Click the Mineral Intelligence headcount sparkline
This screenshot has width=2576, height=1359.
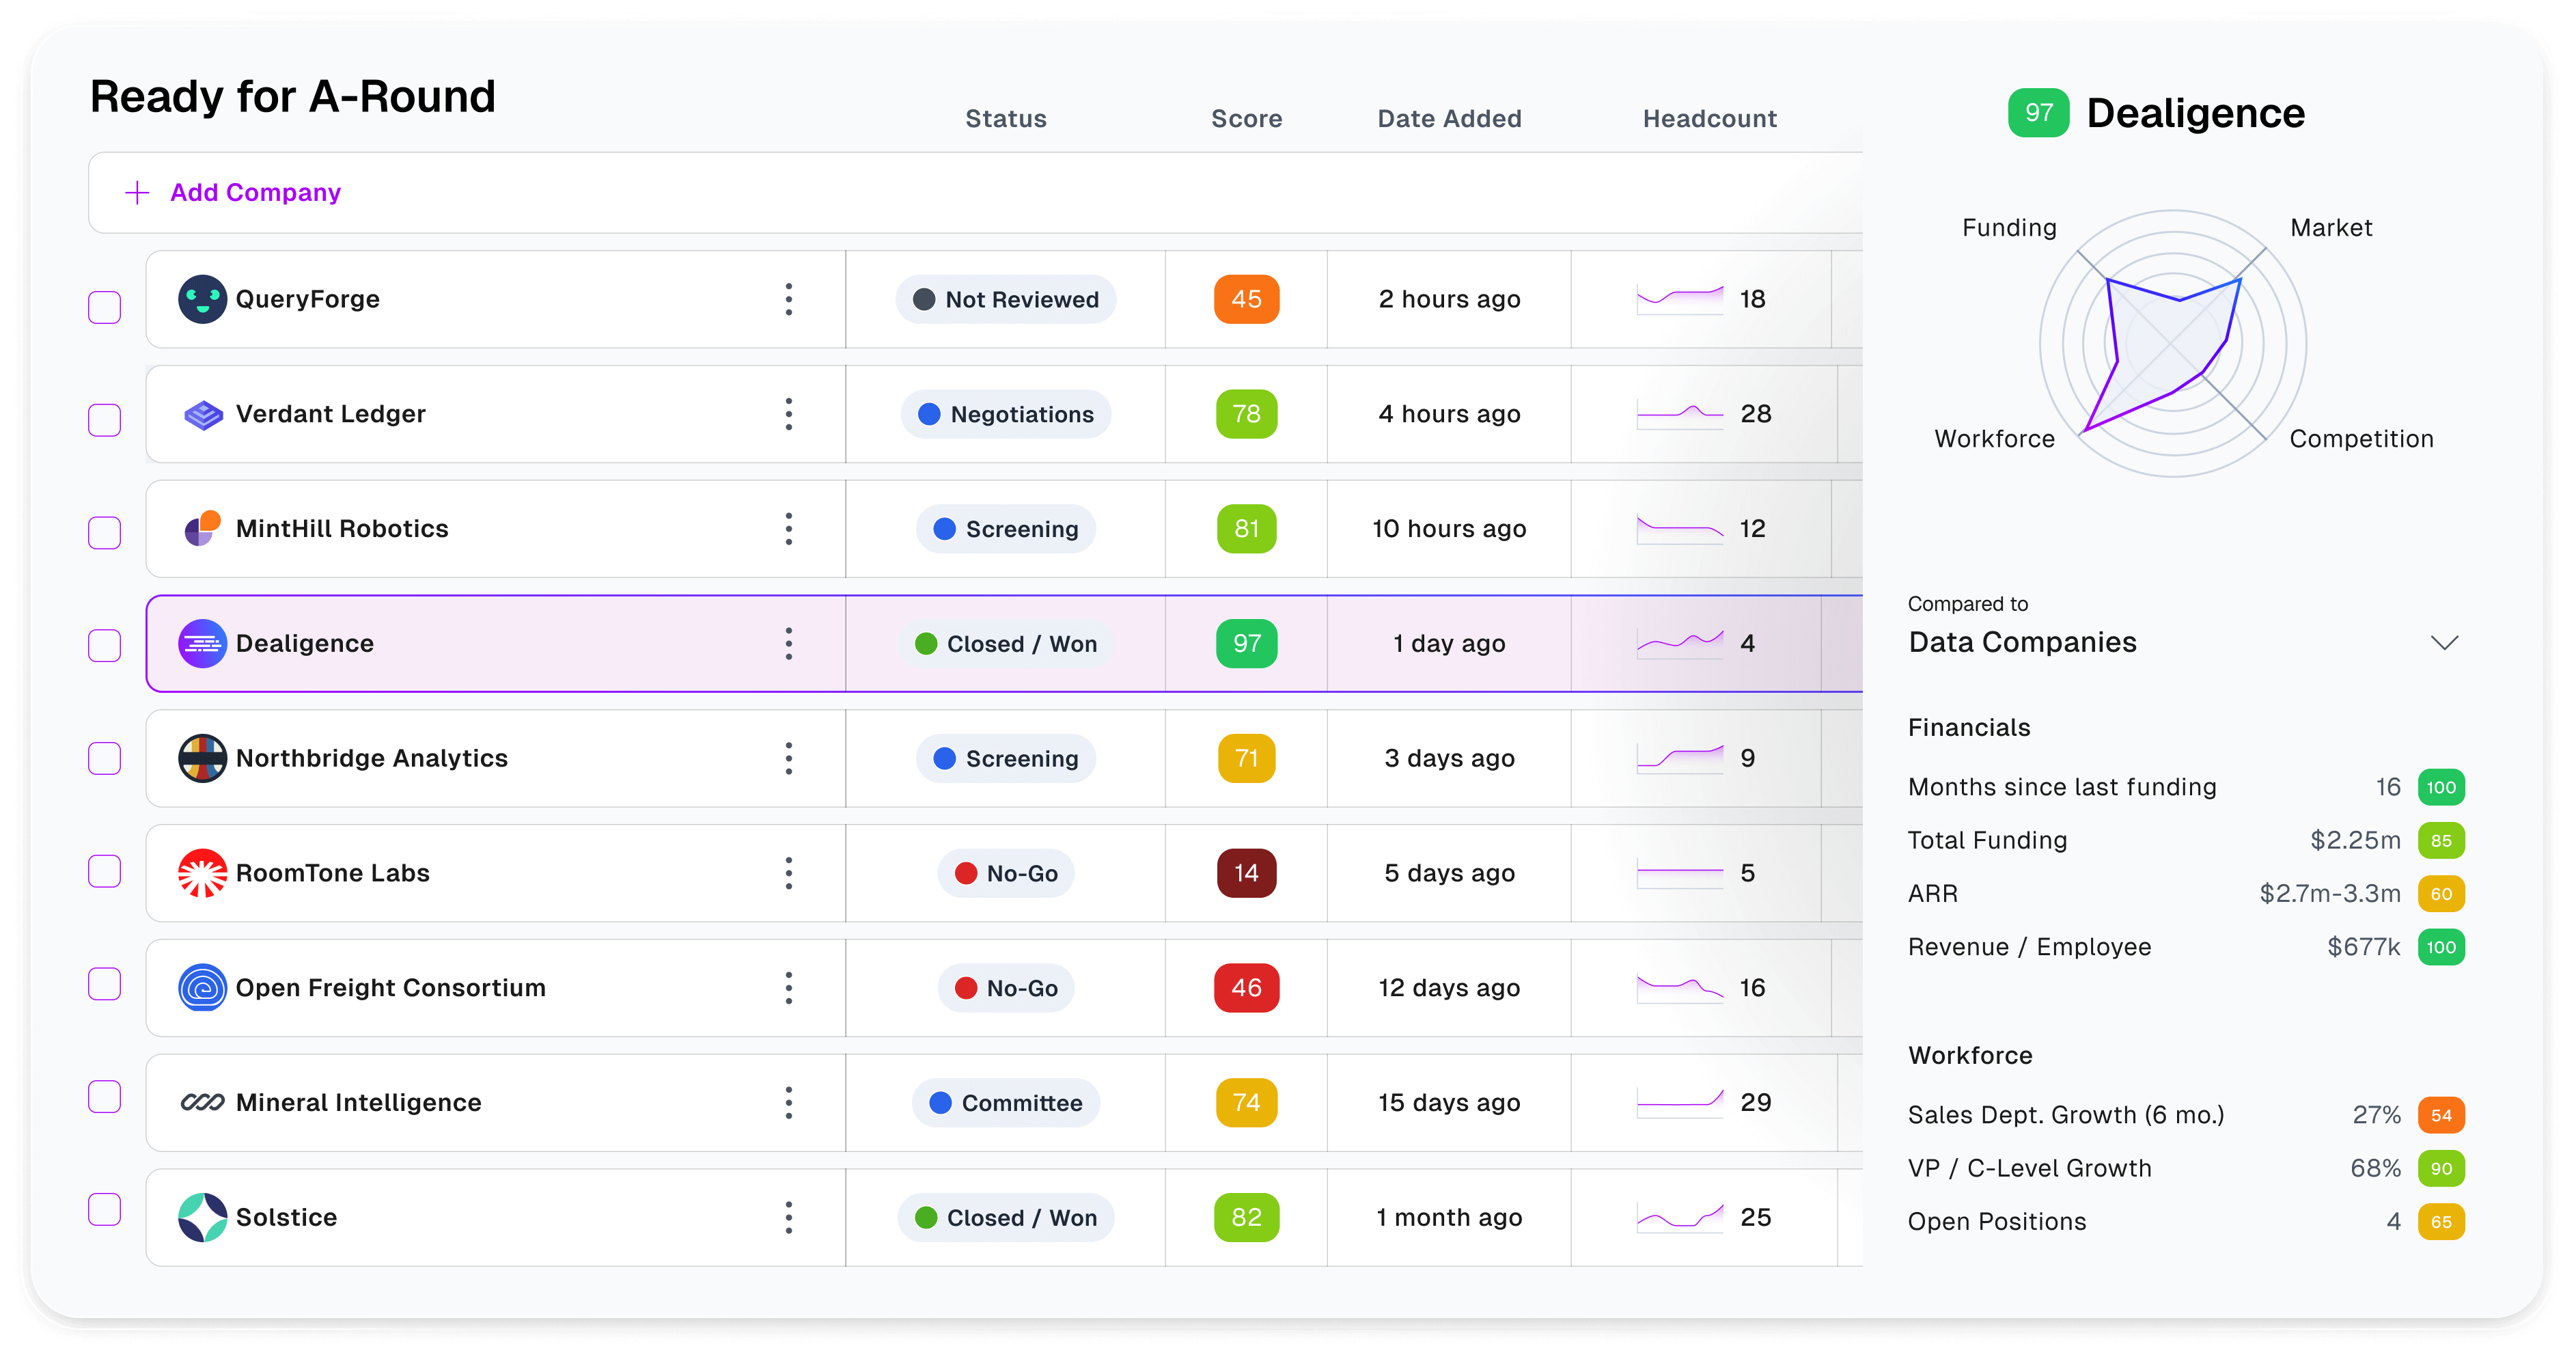(1680, 1102)
